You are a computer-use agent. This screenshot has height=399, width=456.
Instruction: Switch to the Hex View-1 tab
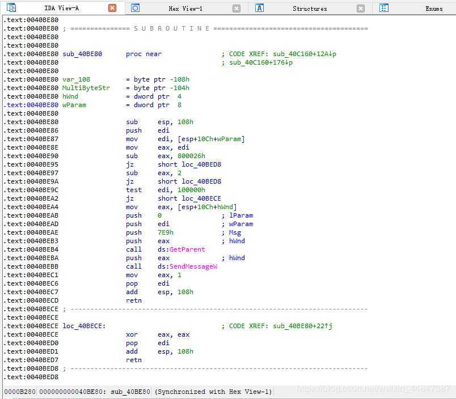tap(185, 9)
